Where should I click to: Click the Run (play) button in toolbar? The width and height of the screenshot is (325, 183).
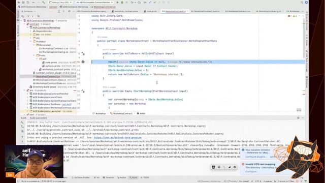117,2
